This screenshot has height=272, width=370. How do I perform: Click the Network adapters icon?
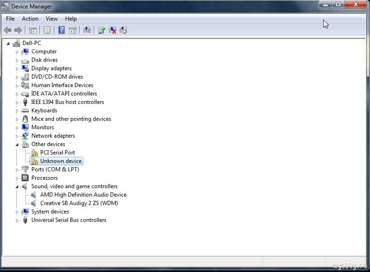click(25, 136)
